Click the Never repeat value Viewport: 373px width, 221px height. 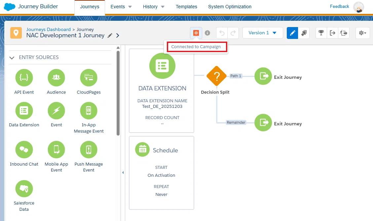(162, 194)
